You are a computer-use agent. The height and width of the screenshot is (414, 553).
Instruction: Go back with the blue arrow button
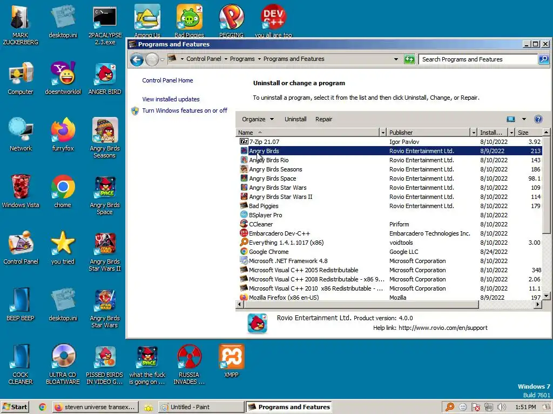137,59
